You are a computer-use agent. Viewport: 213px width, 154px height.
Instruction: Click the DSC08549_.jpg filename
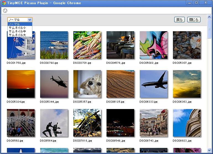(116, 141)
